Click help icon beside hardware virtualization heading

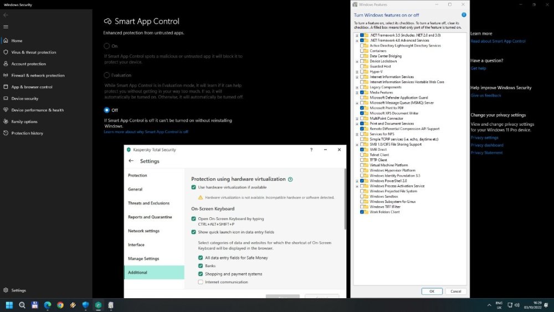click(x=290, y=180)
